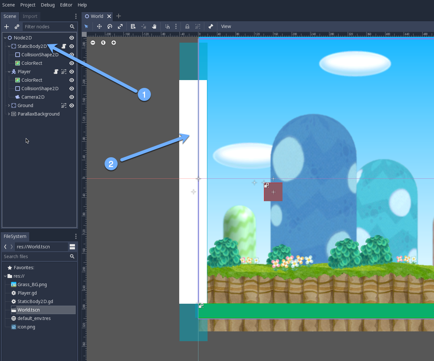Open Ground's instanced scene in editor

pos(64,105)
